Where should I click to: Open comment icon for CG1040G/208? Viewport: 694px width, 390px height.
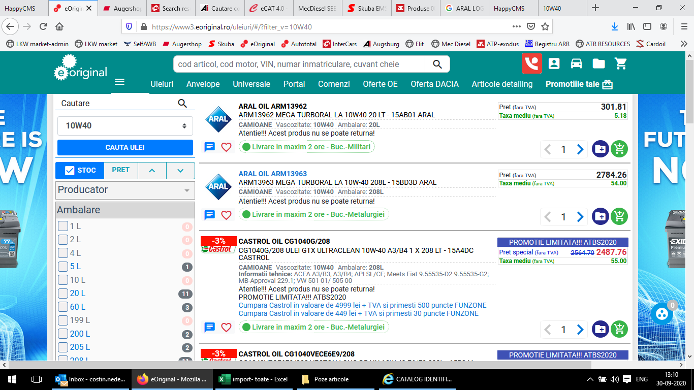[x=209, y=328]
